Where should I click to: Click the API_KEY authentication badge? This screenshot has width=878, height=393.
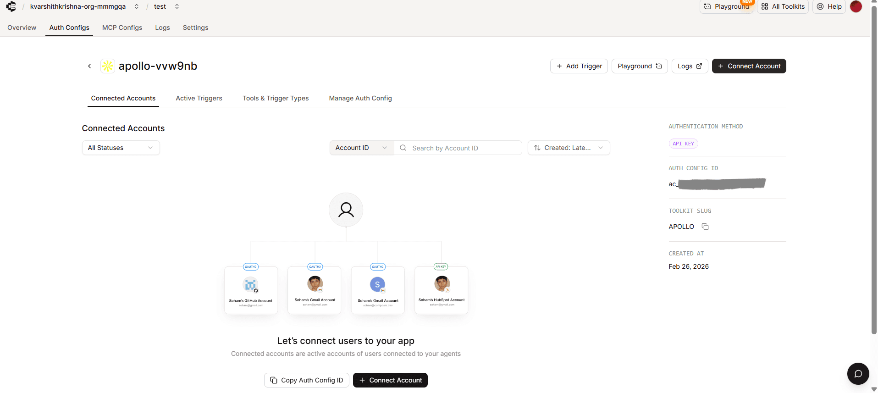point(683,144)
